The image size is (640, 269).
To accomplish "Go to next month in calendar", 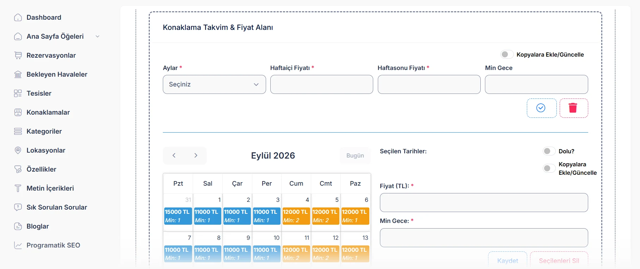I will click(196, 155).
